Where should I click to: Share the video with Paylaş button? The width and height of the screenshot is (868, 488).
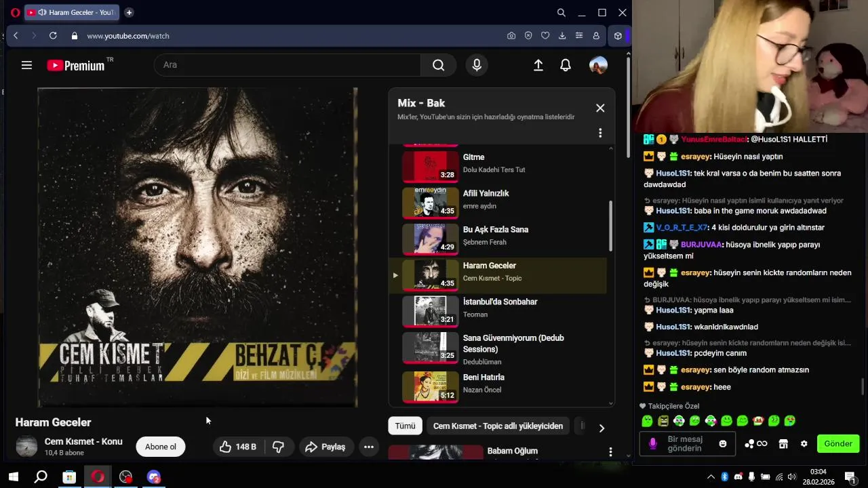(325, 447)
